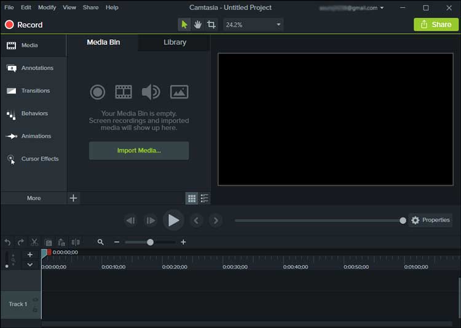Screen dimensions: 461x328
Task: Click the red Record button
Action: coord(24,25)
